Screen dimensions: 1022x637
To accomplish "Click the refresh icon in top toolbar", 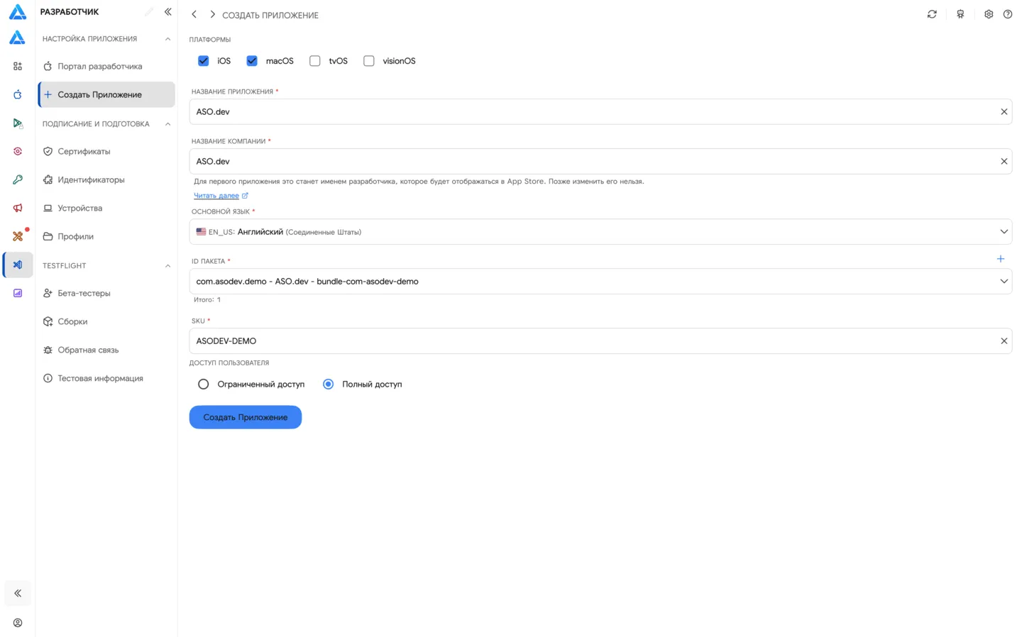I will point(932,14).
